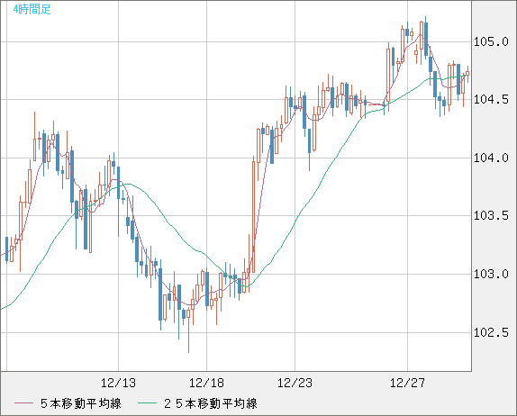Screen dimensions: 517x416
Task: Click the 104.5 price axis label
Action: [x=491, y=100]
